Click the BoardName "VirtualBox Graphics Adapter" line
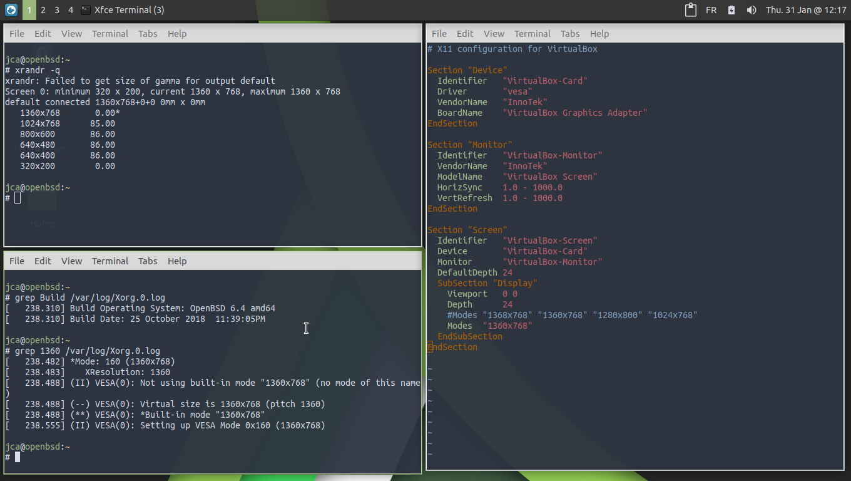 (543, 113)
